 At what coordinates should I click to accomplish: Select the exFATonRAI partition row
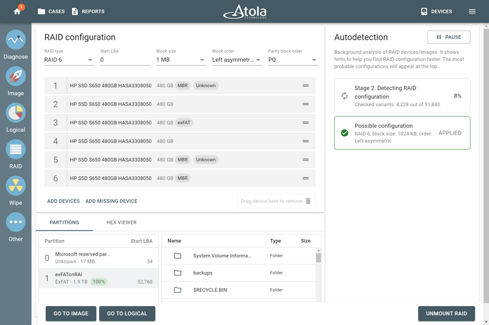99,278
